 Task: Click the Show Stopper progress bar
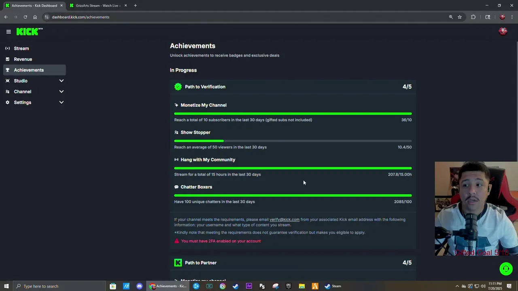293,141
